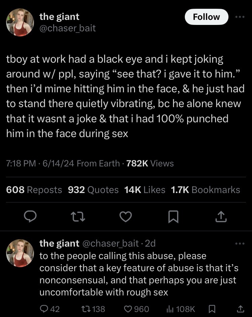Repost the main tweet via retweet icon
This screenshot has width=252, height=317.
(78, 217)
